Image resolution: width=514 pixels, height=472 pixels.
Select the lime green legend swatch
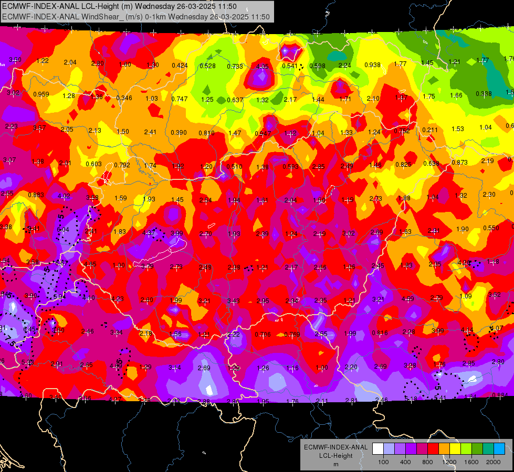click(x=466, y=449)
